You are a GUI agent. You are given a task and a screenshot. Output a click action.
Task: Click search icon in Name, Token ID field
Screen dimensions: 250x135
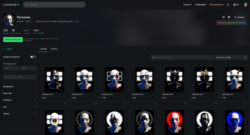click(153, 57)
